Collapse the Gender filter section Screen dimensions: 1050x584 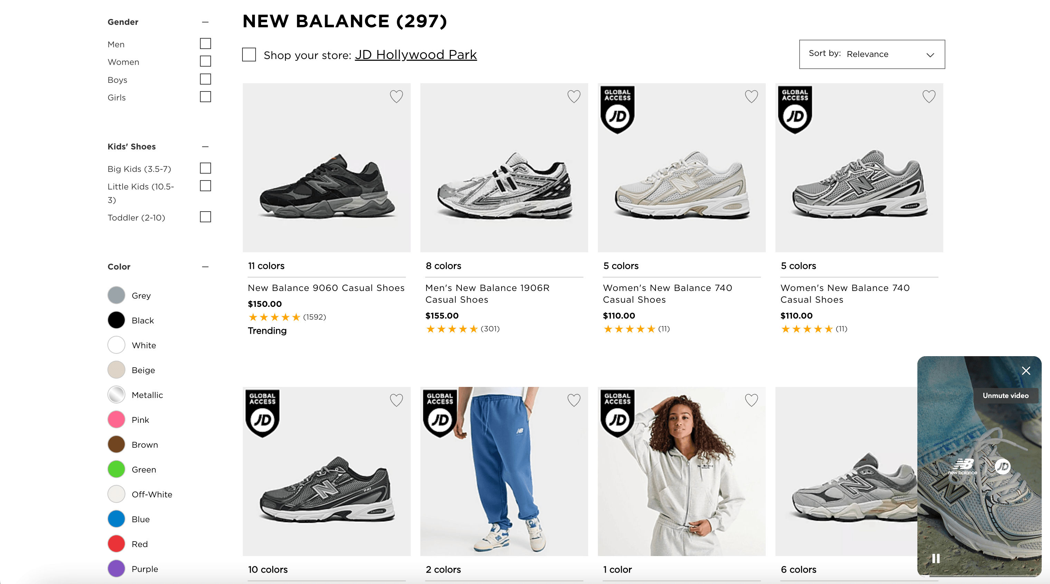206,22
